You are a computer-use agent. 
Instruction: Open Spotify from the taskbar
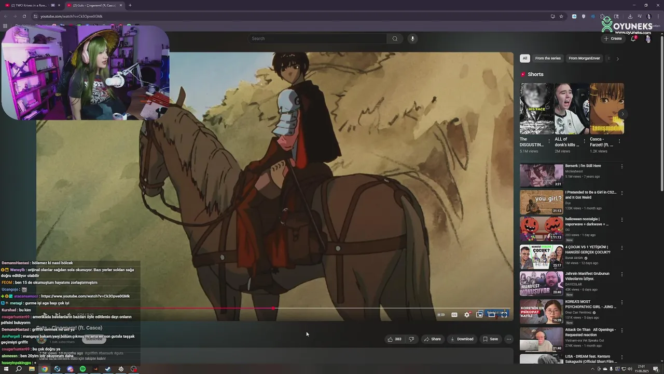(82, 369)
